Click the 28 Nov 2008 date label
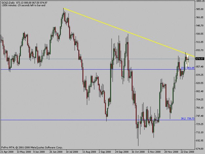The image size is (205, 154). point(171,152)
